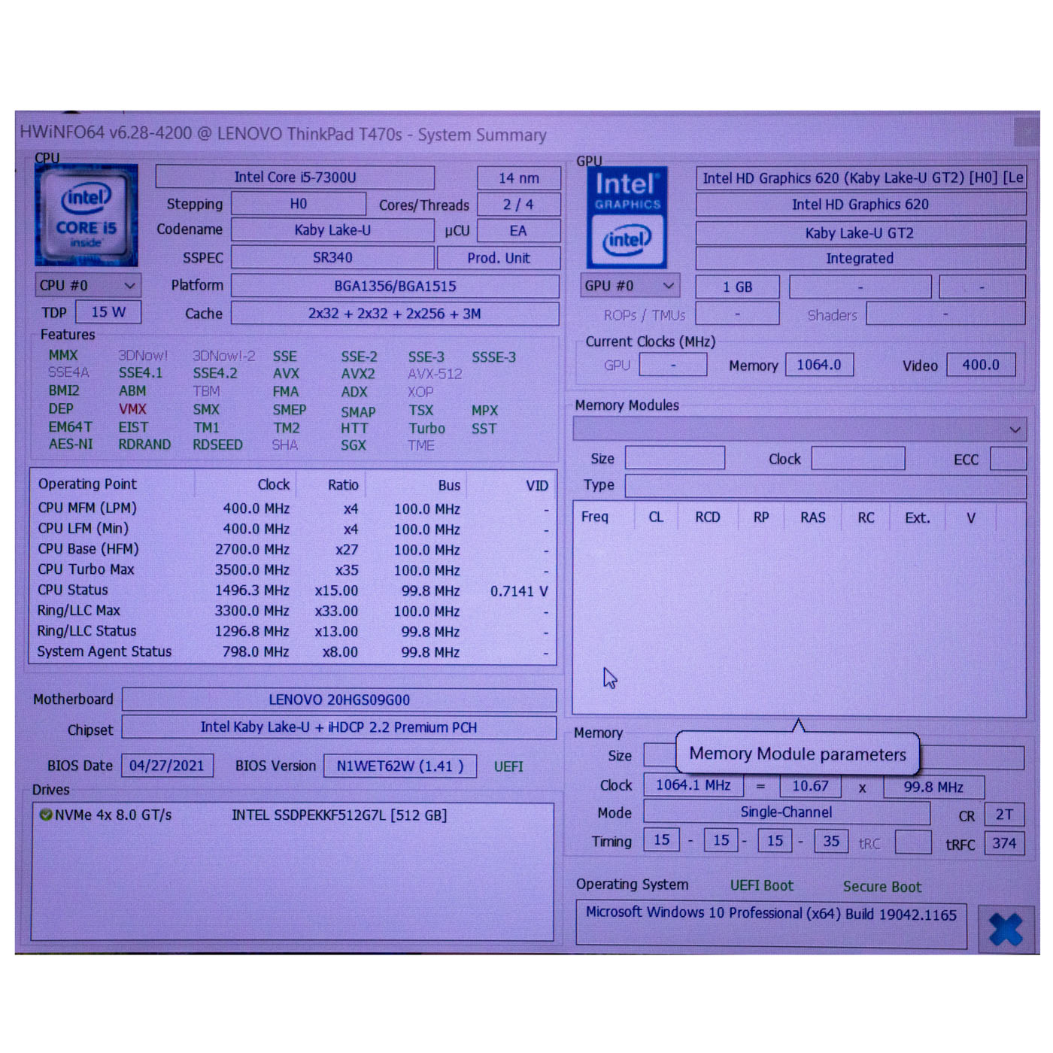The image size is (1053, 1053).
Task: Click the Intel Core i5 inside logo
Action: point(86,215)
